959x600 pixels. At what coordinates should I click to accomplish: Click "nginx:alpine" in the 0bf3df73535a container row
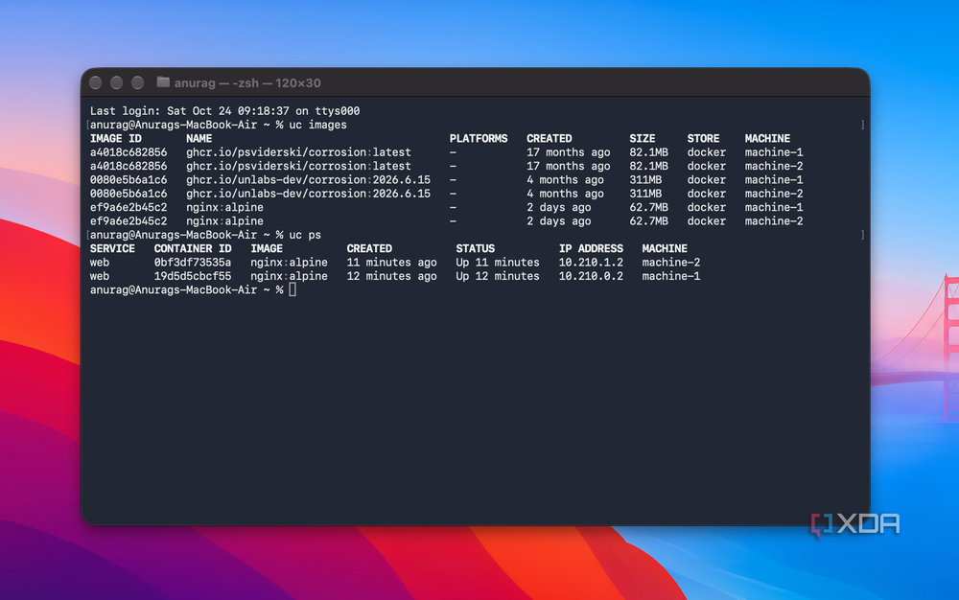289,262
